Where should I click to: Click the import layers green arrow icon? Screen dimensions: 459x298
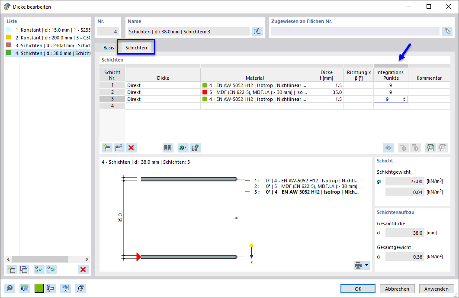point(183,148)
